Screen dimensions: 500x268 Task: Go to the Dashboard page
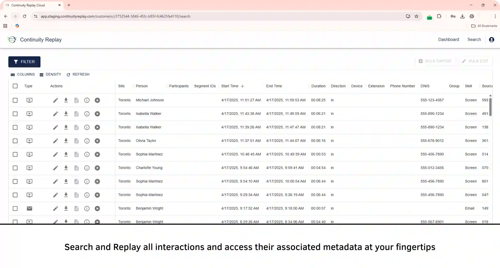(x=448, y=40)
